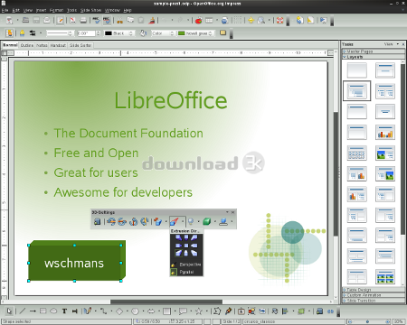Viewport: 407px width, 325px height.
Task: Toggle extrusion on/off in 3D-Settings
Action: pos(97,222)
